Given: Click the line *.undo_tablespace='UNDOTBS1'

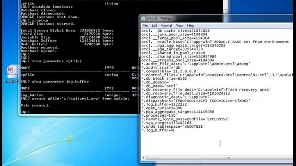Looking at the screenshot, I should coord(173,126).
